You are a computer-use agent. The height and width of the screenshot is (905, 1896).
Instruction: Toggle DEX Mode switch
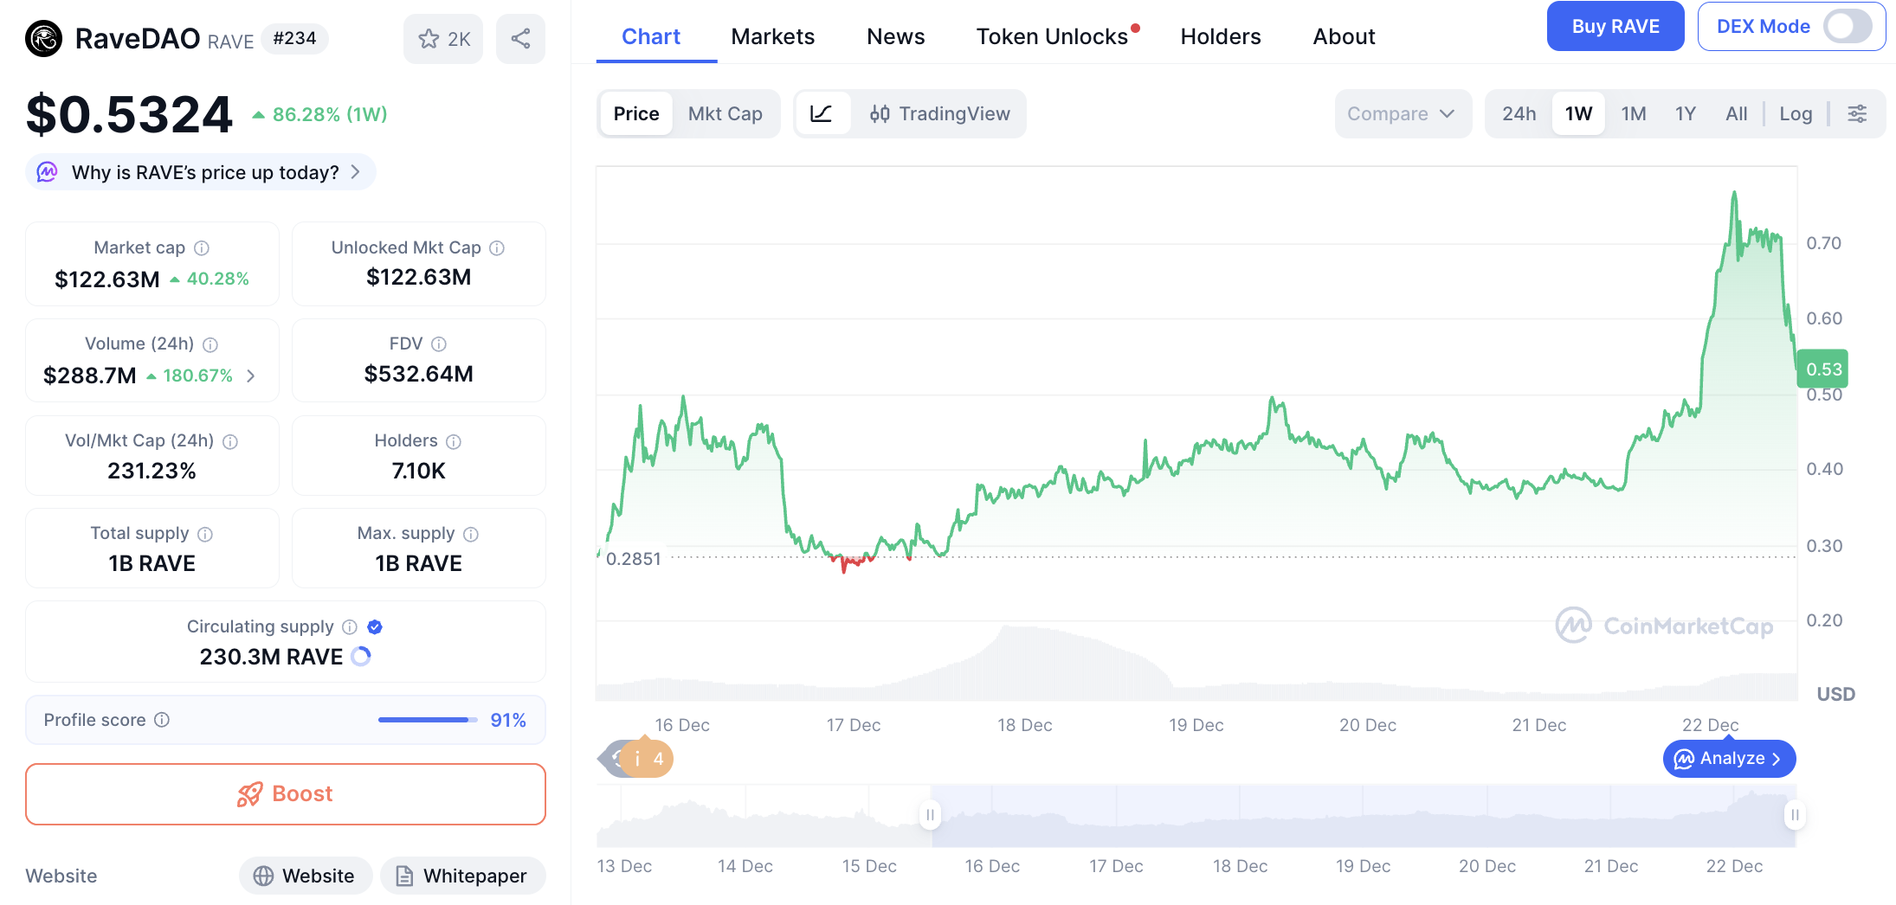coord(1848,27)
